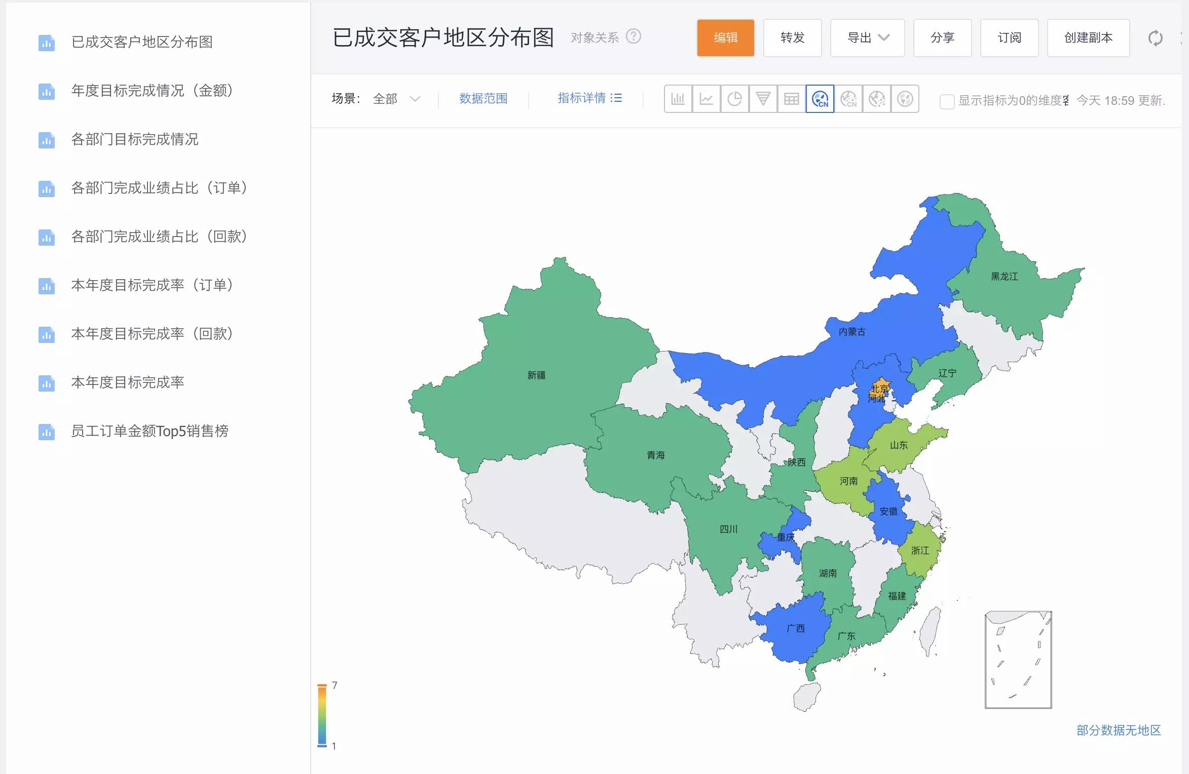
Task: Click the 黑龙江 region on the map
Action: [1004, 277]
